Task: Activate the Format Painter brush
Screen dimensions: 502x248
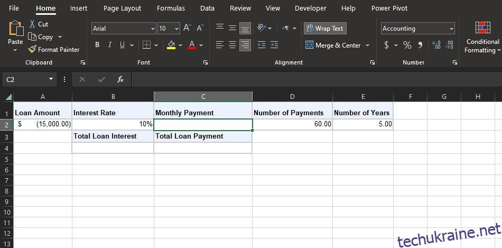Action: (32, 49)
